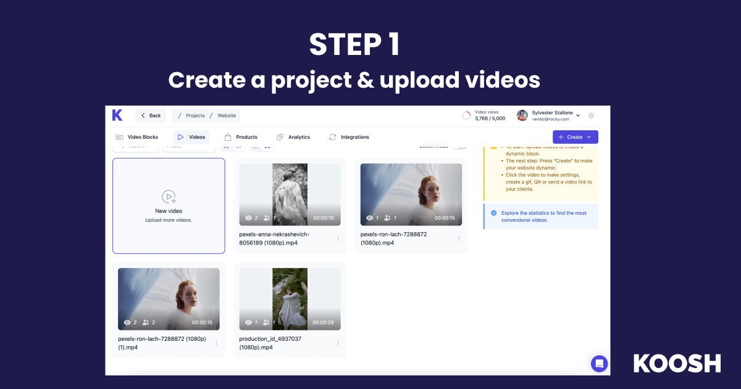Click the Products shopping bag icon
This screenshot has height=389, width=741.
[228, 137]
